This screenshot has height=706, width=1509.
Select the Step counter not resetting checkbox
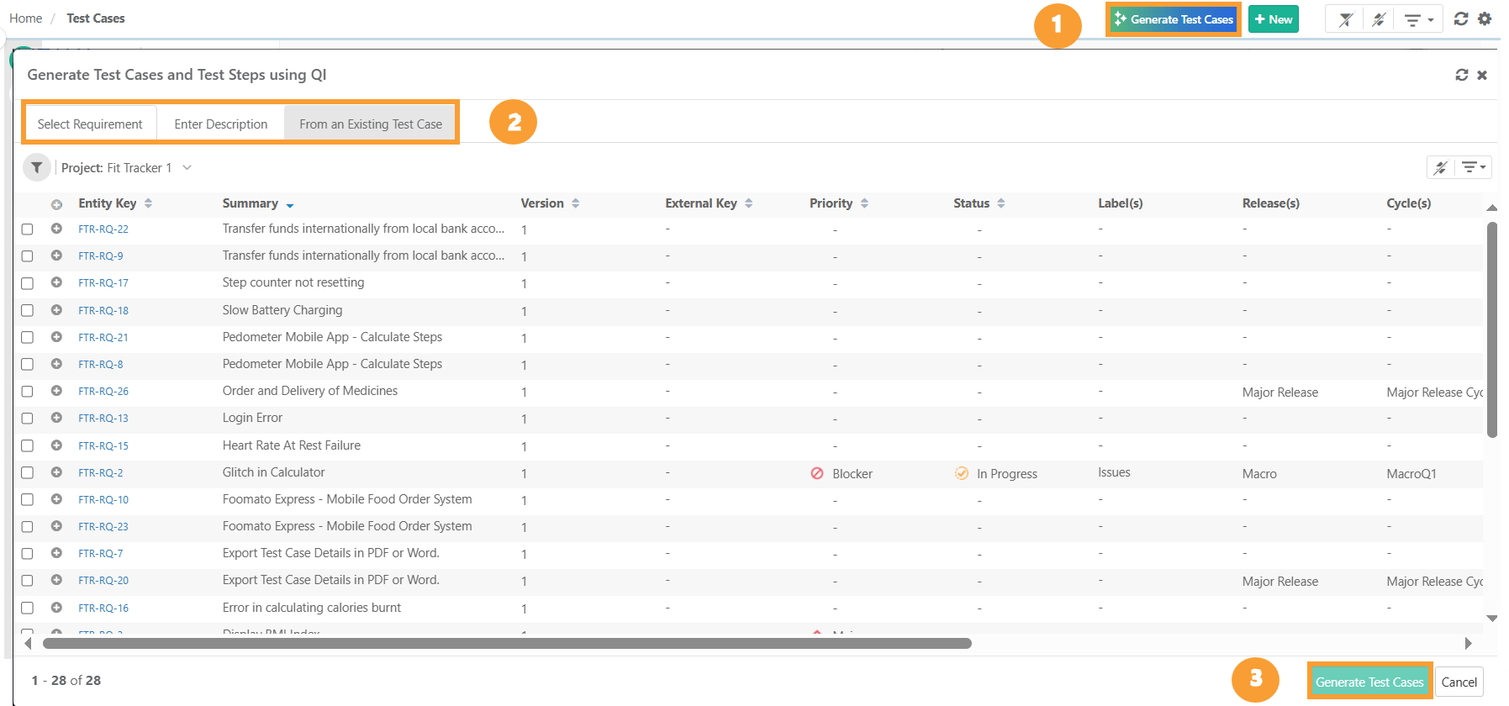(x=27, y=283)
